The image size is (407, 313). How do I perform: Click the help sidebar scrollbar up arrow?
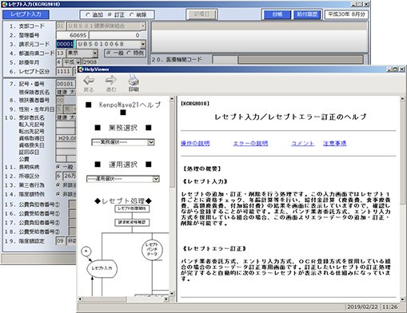pyautogui.click(x=172, y=99)
